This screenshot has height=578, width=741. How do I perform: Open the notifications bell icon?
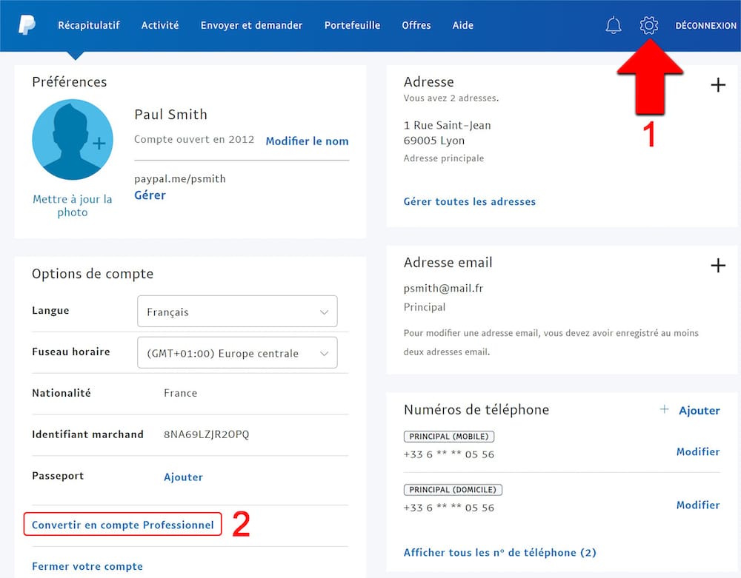click(614, 26)
